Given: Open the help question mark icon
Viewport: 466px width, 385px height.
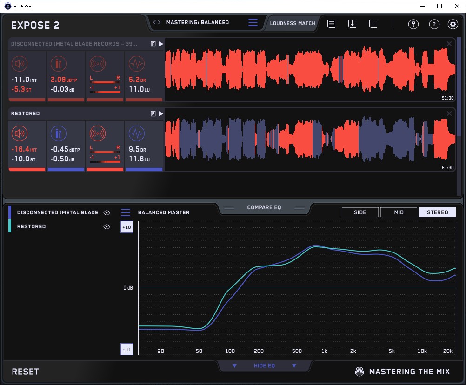Looking at the screenshot, I should click(x=434, y=24).
